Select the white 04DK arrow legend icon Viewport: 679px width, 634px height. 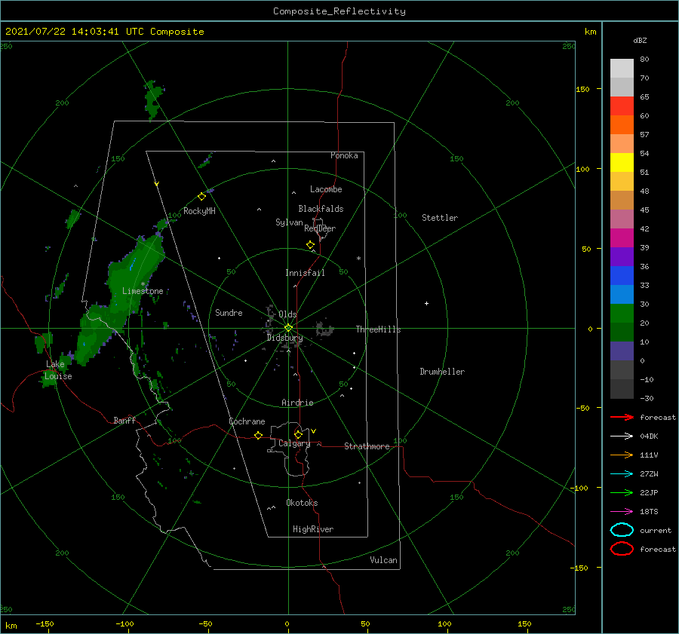[x=622, y=436]
